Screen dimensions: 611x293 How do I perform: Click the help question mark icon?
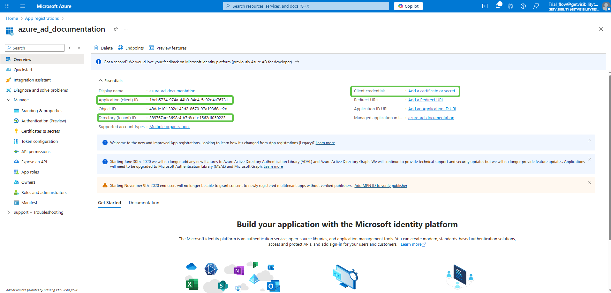523,6
